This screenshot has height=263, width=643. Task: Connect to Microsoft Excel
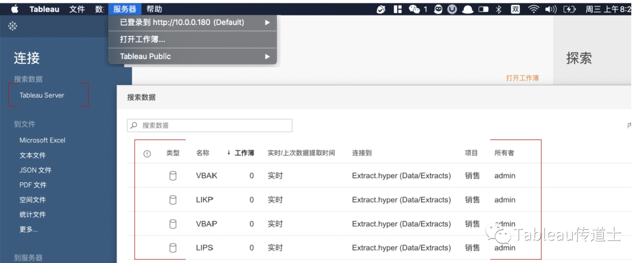pos(42,140)
